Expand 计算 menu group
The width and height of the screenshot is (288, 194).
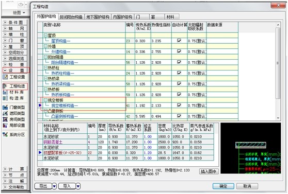click(14, 169)
